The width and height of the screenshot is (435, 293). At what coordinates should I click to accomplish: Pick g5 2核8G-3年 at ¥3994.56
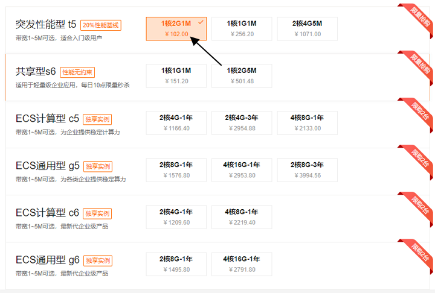coord(307,170)
